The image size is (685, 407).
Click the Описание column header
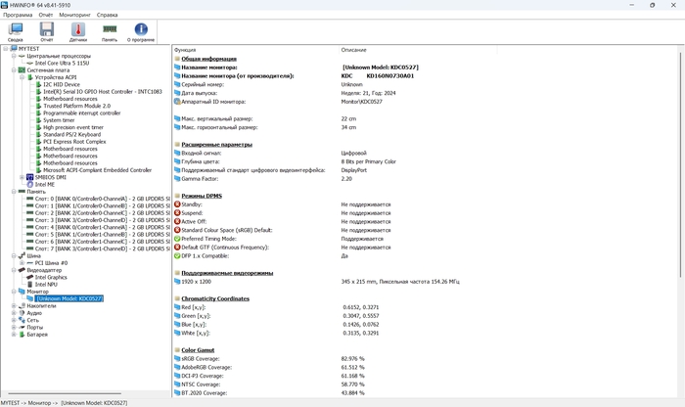(x=354, y=49)
